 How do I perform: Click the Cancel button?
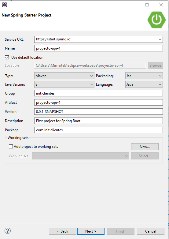tap(151, 231)
